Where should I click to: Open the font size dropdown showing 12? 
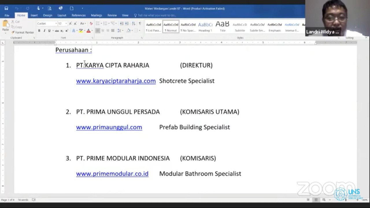point(66,23)
